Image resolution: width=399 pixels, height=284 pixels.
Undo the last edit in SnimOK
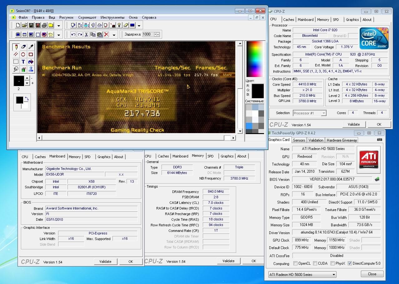tap(73, 34)
